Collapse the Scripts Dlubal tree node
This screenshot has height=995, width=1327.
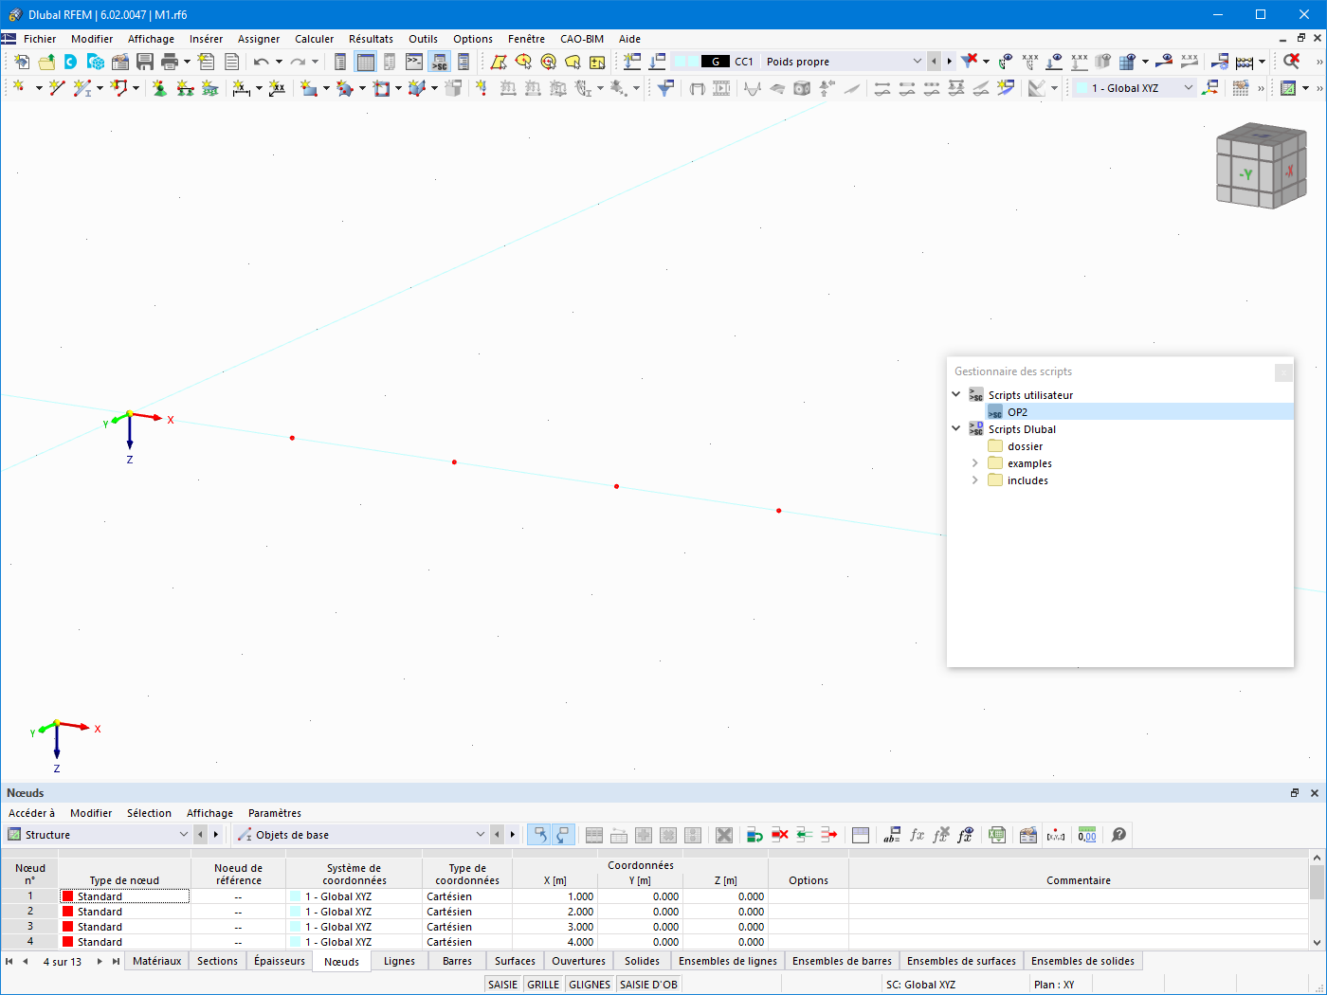pyautogui.click(x=955, y=428)
